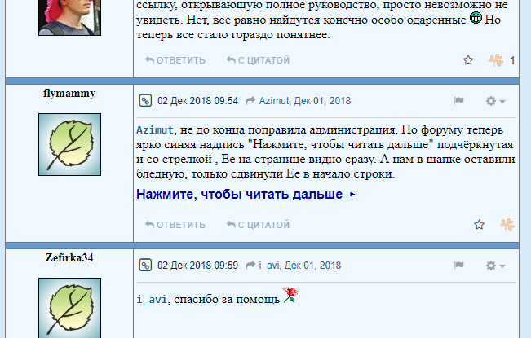Open permalink icon of flymammy's post
Viewport: 531px width, 338px height.
tap(145, 101)
